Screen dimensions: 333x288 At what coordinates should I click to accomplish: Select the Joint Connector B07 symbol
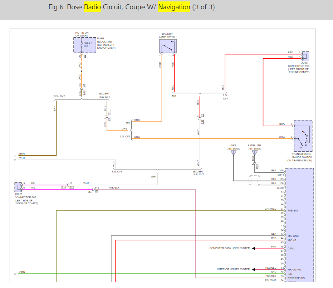(18, 187)
